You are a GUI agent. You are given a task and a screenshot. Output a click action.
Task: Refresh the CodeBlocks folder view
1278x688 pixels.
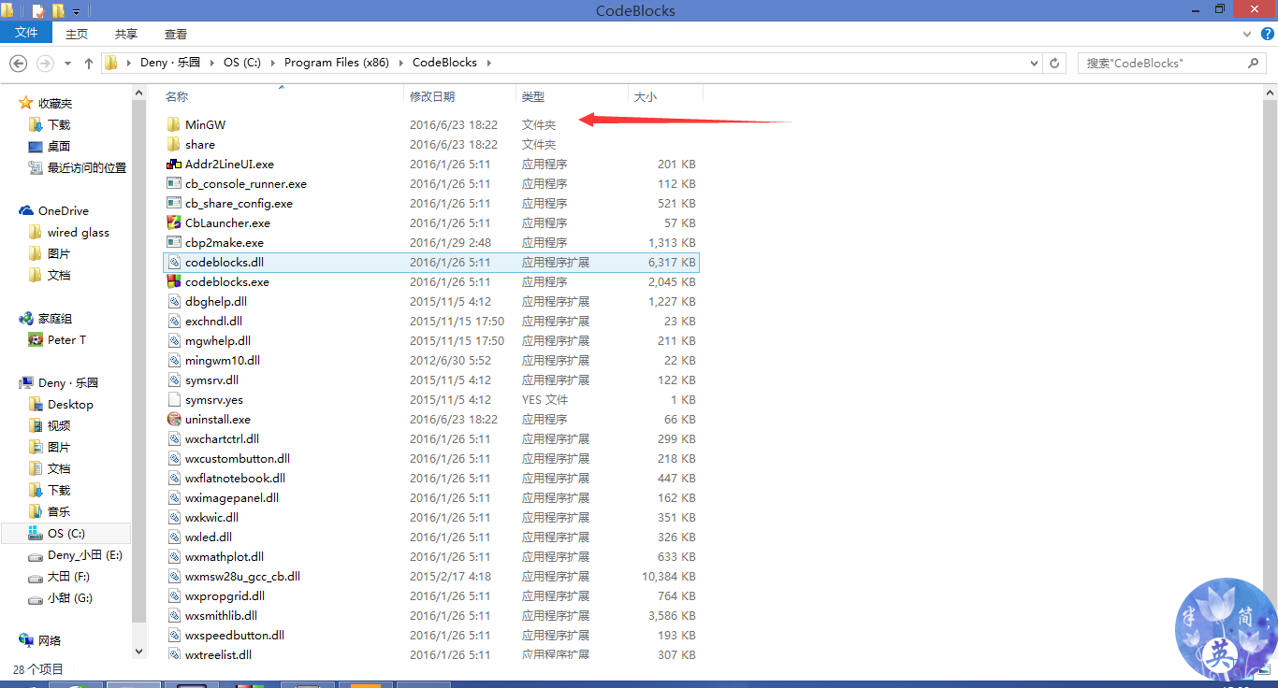click(x=1055, y=64)
